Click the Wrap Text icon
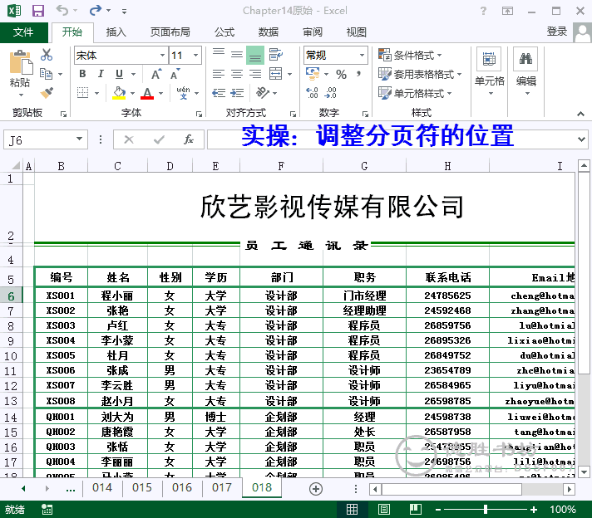 tap(275, 55)
